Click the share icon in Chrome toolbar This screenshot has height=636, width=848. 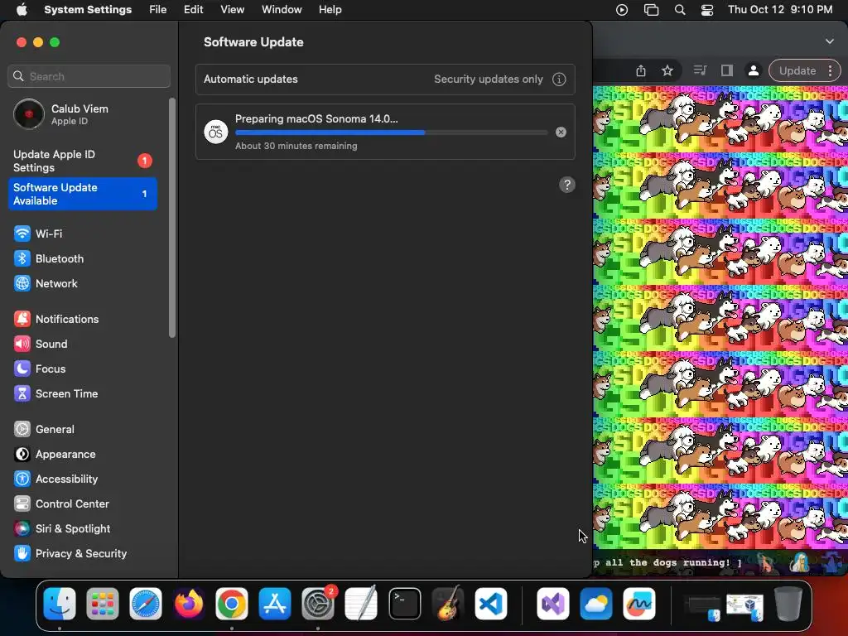click(x=641, y=71)
